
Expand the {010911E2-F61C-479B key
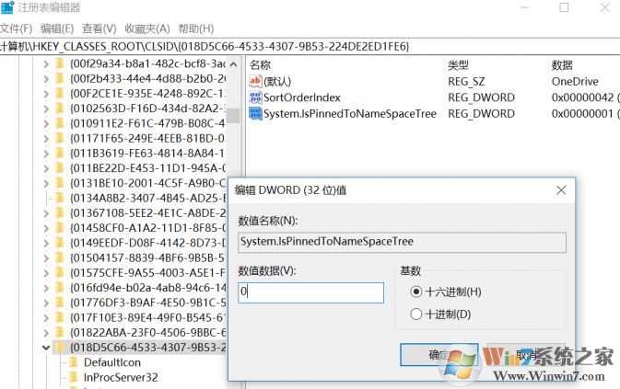(46, 124)
